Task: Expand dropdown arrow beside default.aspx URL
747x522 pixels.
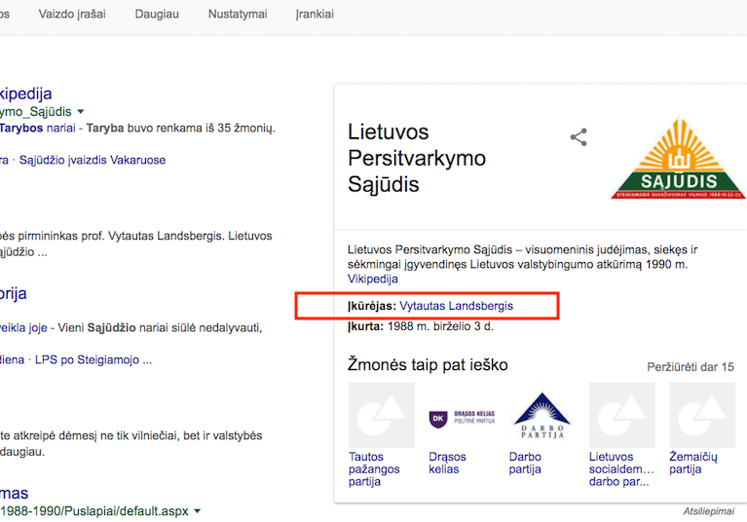Action: point(198,511)
